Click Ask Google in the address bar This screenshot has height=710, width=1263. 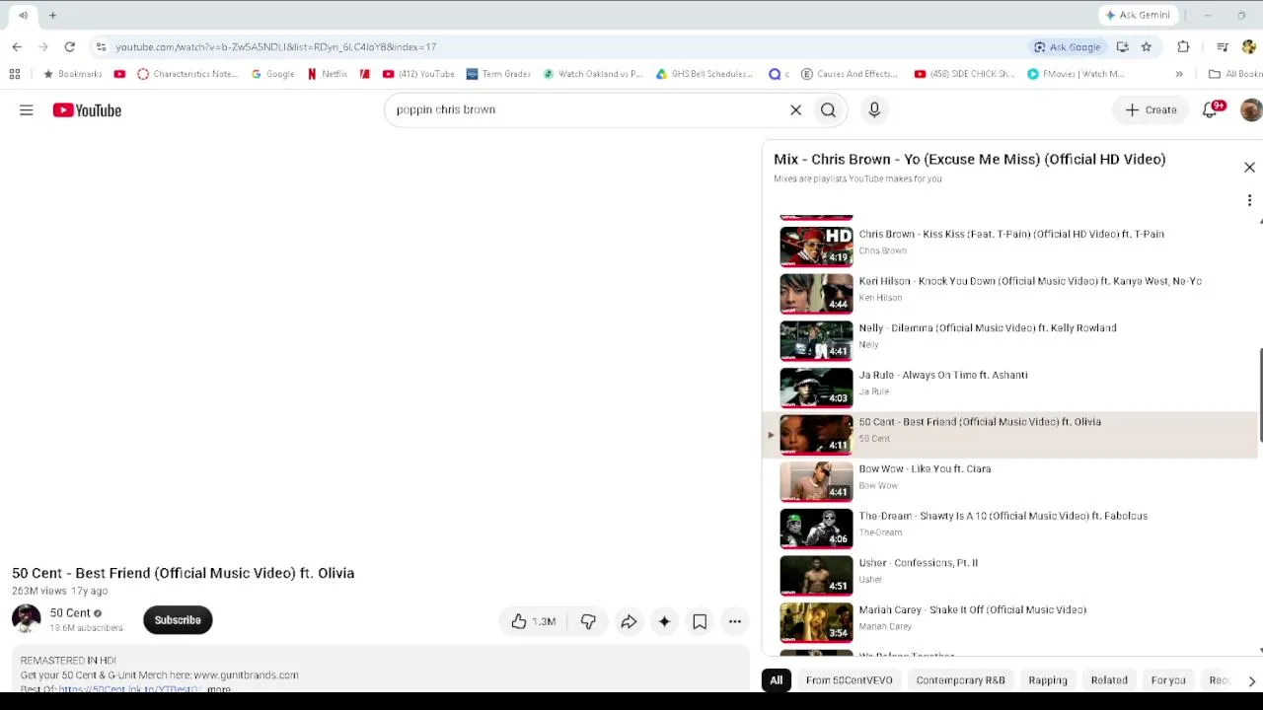(1067, 47)
